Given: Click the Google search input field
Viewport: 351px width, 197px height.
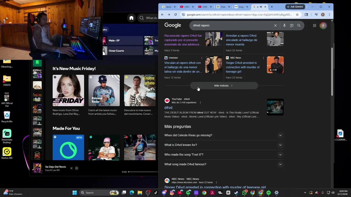Looking at the screenshot, I should pos(232,25).
